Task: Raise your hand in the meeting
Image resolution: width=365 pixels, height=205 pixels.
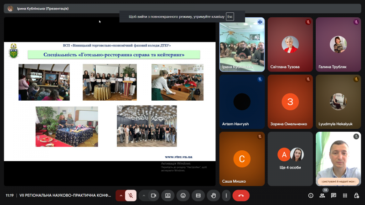Action: tap(213, 195)
